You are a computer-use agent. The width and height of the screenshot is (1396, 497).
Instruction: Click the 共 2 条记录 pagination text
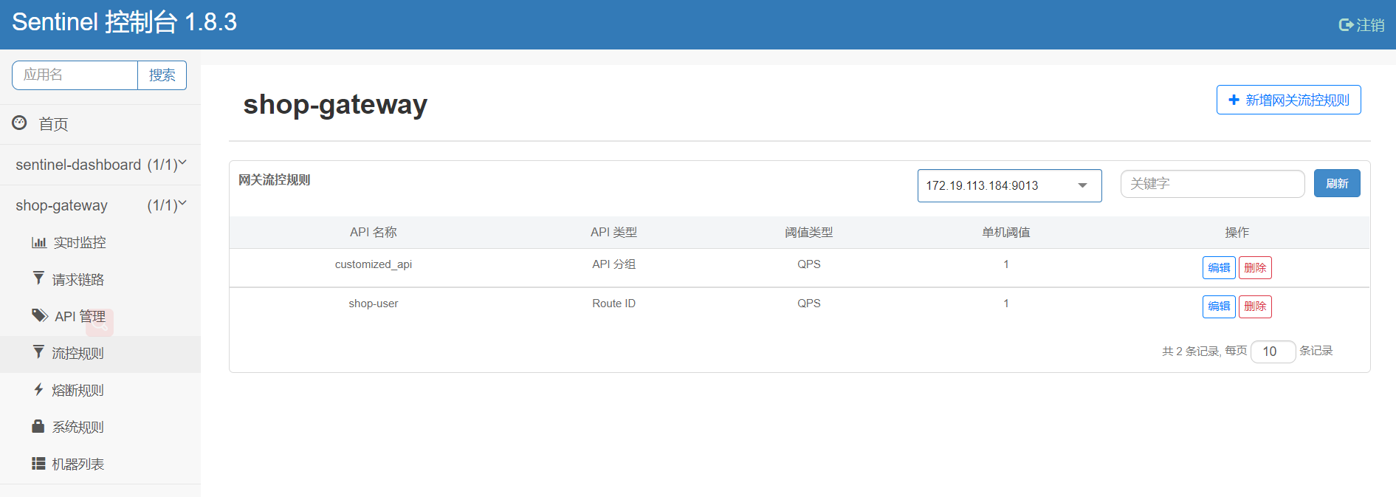[x=1190, y=352]
